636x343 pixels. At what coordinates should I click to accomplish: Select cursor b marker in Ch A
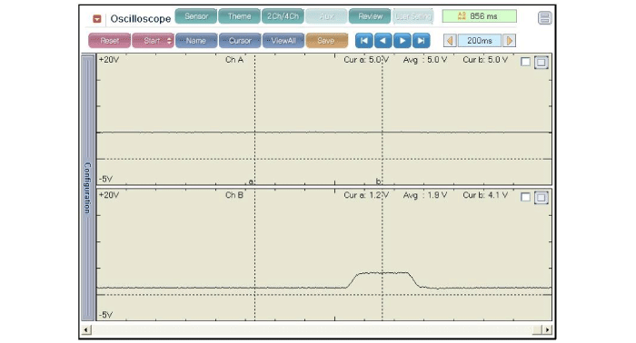pyautogui.click(x=379, y=181)
